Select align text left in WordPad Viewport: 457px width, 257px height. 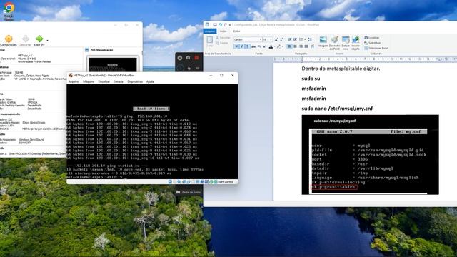tap(289, 46)
